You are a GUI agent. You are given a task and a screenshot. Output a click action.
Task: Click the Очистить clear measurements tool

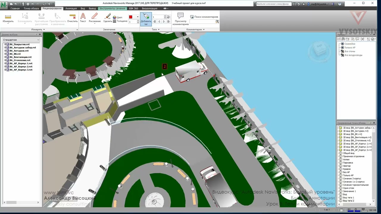tap(72, 18)
